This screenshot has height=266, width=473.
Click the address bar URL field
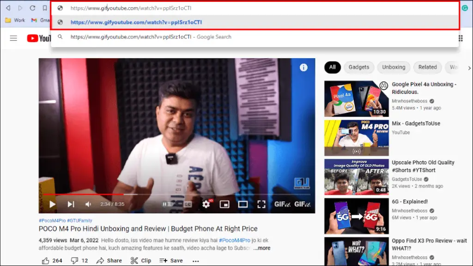pyautogui.click(x=255, y=8)
